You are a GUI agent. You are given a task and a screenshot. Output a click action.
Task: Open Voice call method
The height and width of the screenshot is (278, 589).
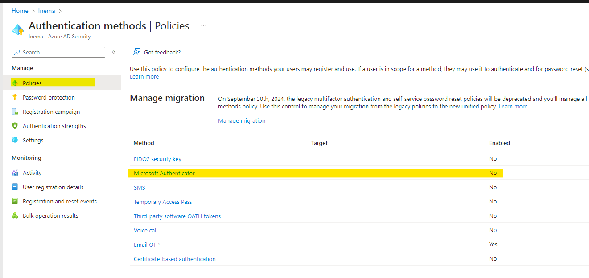click(x=146, y=230)
